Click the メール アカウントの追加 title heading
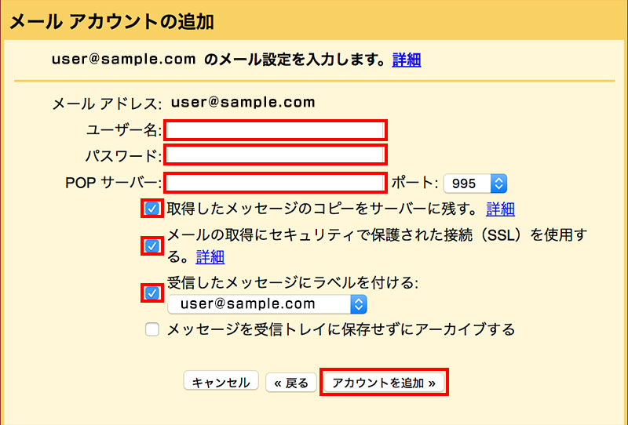The image size is (628, 425). (x=111, y=21)
